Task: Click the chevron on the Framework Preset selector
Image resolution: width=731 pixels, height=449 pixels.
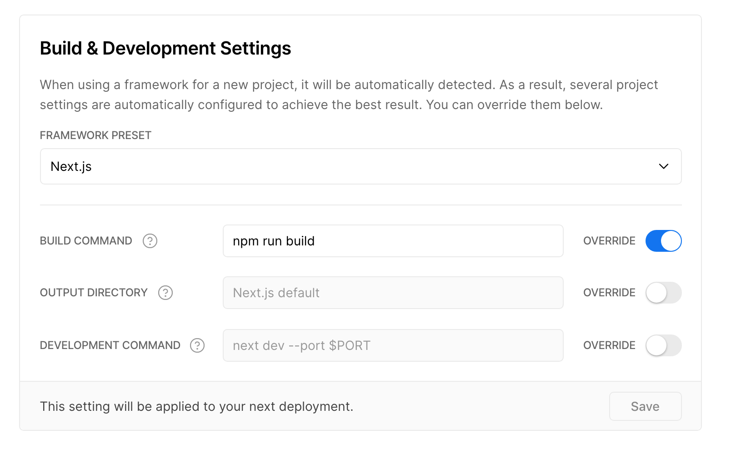Action: click(663, 166)
